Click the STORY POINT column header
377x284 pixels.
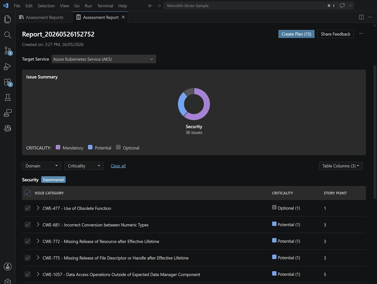pyautogui.click(x=335, y=193)
